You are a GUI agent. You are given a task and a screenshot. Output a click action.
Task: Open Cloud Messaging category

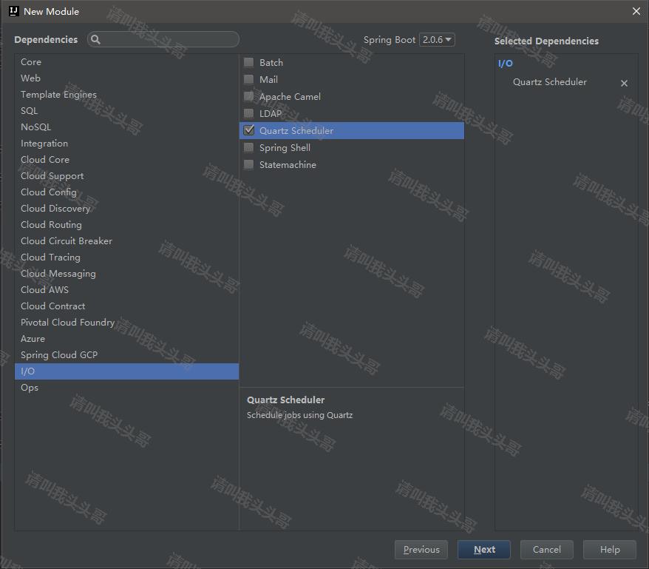point(126,274)
